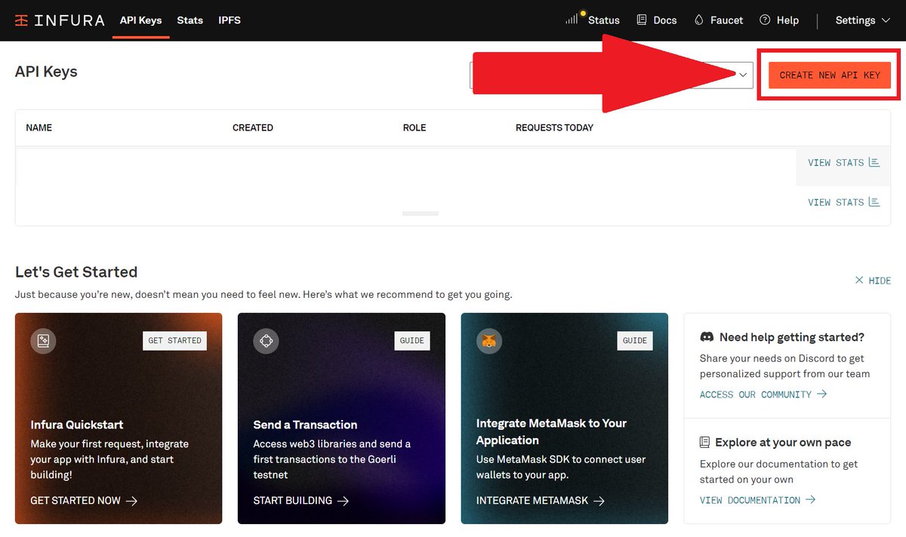The image size is (906, 537).
Task: Open the Infura Quickstart card title
Action: click(77, 425)
